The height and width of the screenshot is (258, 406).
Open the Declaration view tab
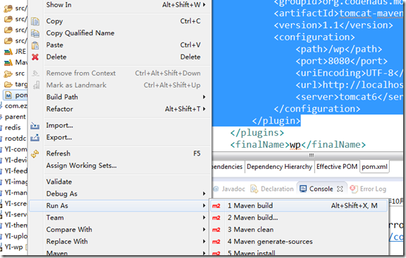coord(272,189)
